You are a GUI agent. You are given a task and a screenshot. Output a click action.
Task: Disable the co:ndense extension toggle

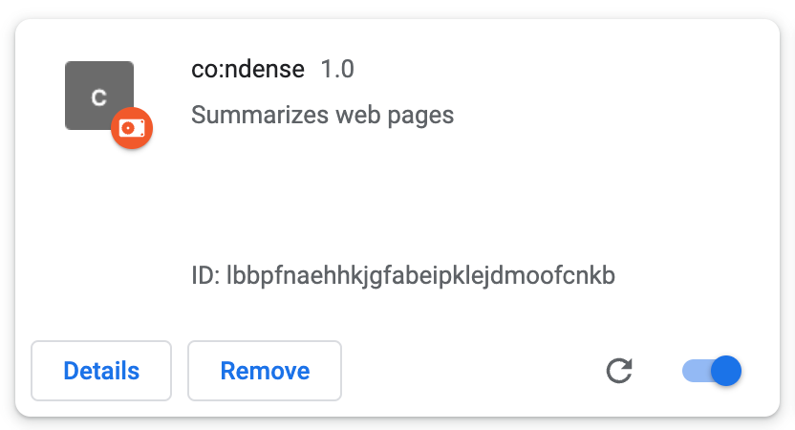[711, 371]
